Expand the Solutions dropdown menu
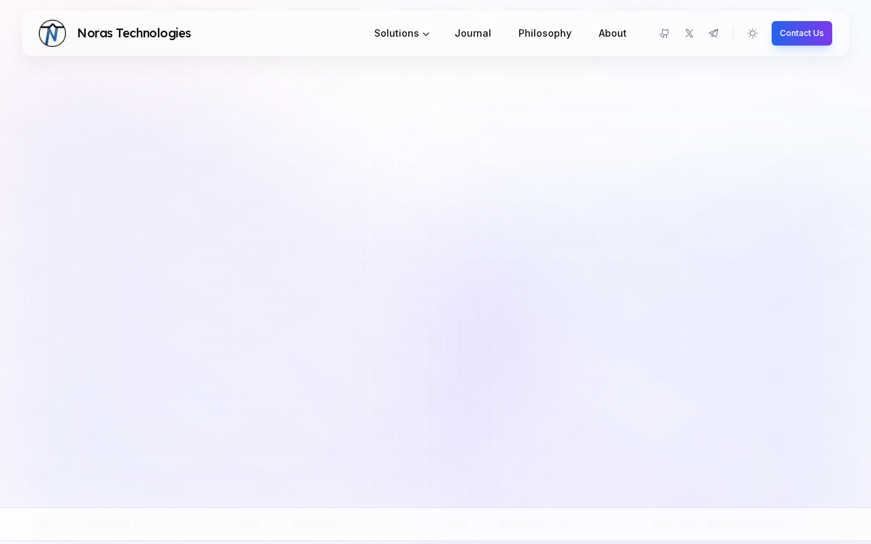Viewport: 871px width, 544px height. click(x=401, y=33)
